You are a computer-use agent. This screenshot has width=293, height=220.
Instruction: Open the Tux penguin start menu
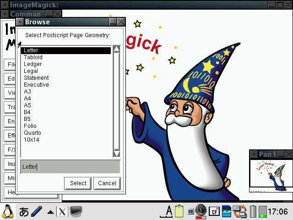[8, 211]
